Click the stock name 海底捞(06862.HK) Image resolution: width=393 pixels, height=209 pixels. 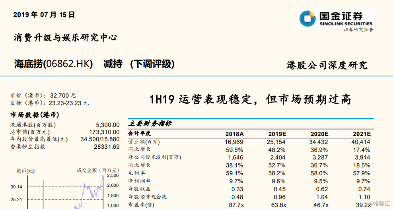(x=54, y=64)
